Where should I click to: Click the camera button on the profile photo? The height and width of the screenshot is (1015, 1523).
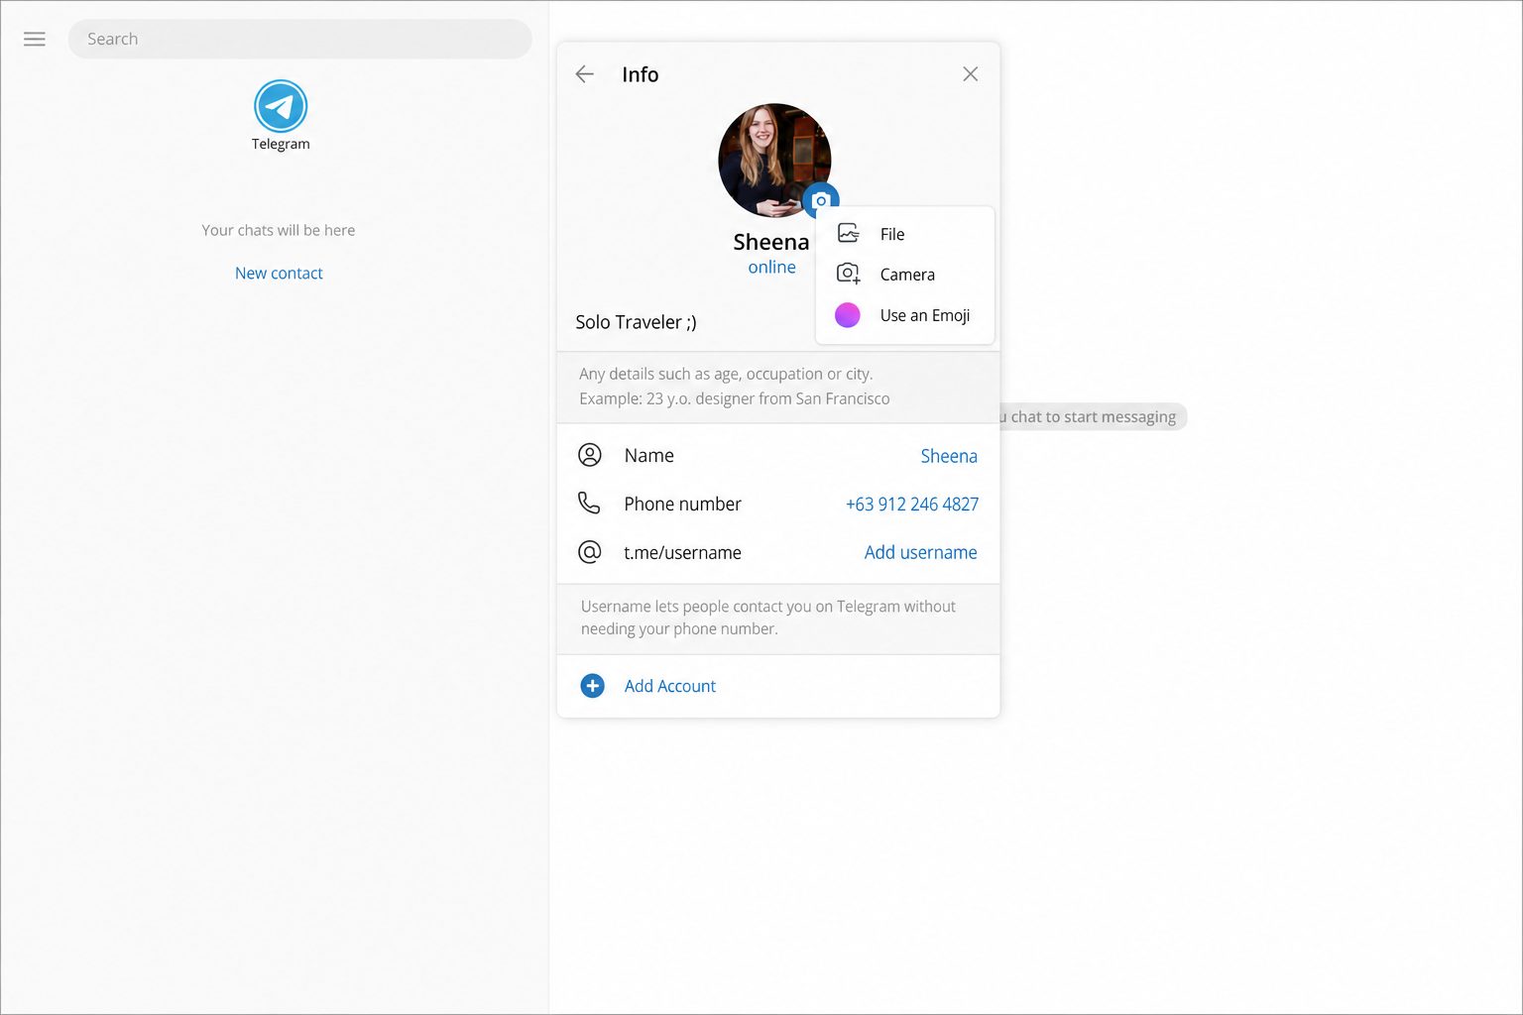[821, 201]
